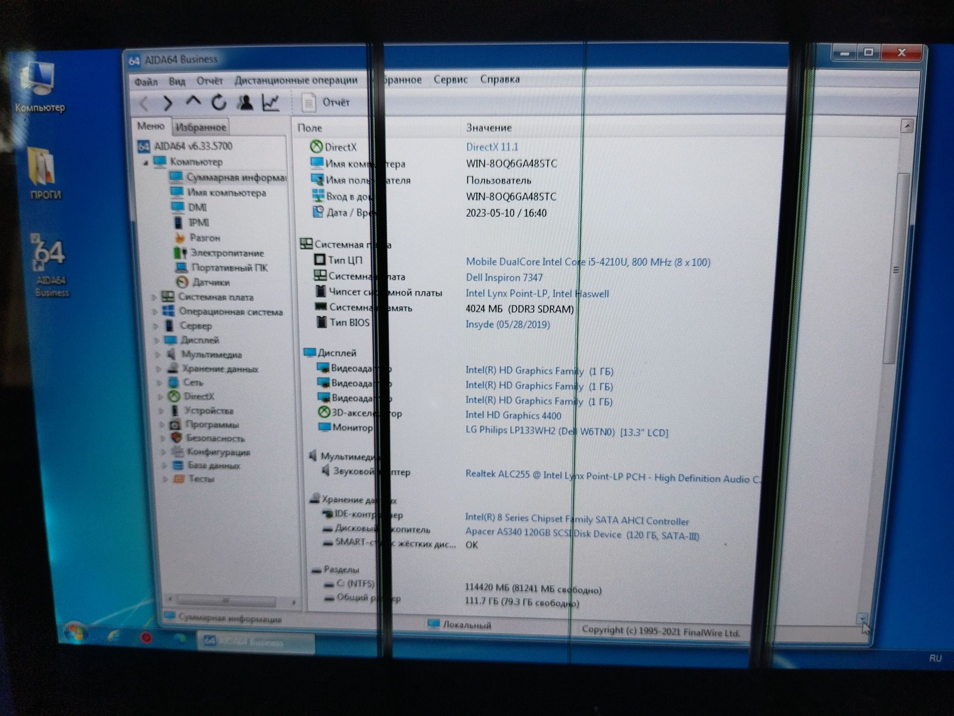This screenshot has width=954, height=716.
Task: Expand the Системная плата tree node
Action: (154, 297)
